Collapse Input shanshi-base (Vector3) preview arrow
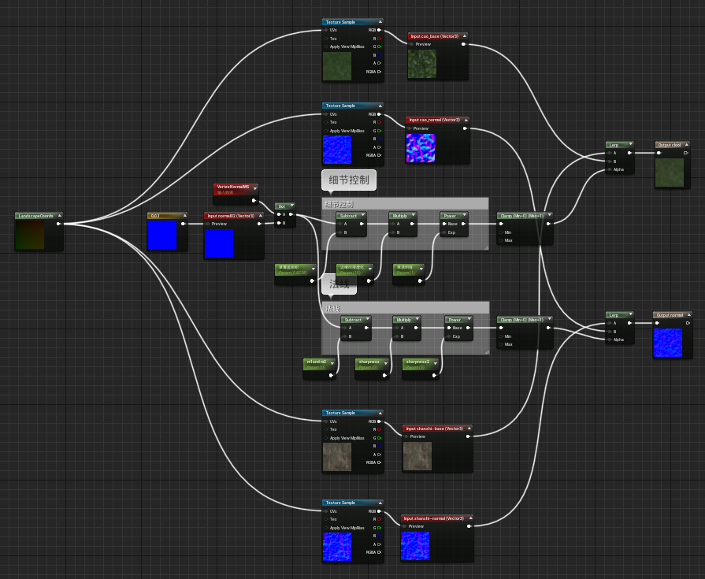The width and height of the screenshot is (705, 579). [x=469, y=429]
